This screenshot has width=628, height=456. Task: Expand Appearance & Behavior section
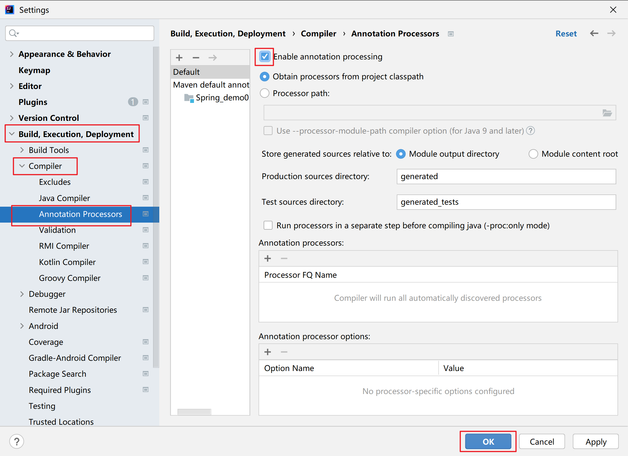(12, 54)
